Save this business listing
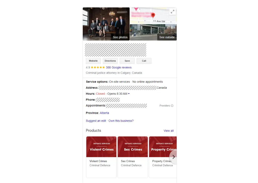This screenshot has width=258, height=183. point(127,61)
